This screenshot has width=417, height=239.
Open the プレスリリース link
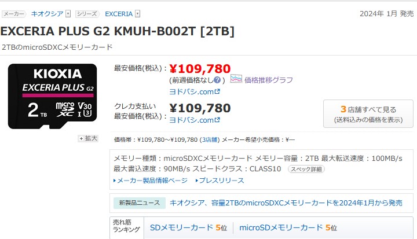tap(220, 181)
